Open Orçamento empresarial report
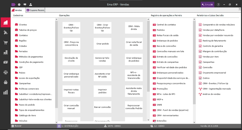This screenshot has width=242, height=130. click(214, 73)
